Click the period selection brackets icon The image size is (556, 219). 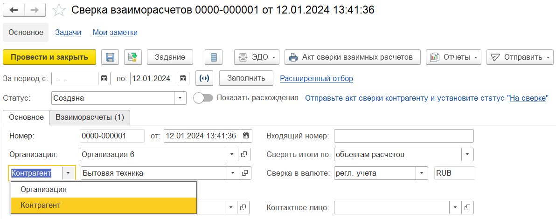pyautogui.click(x=204, y=78)
